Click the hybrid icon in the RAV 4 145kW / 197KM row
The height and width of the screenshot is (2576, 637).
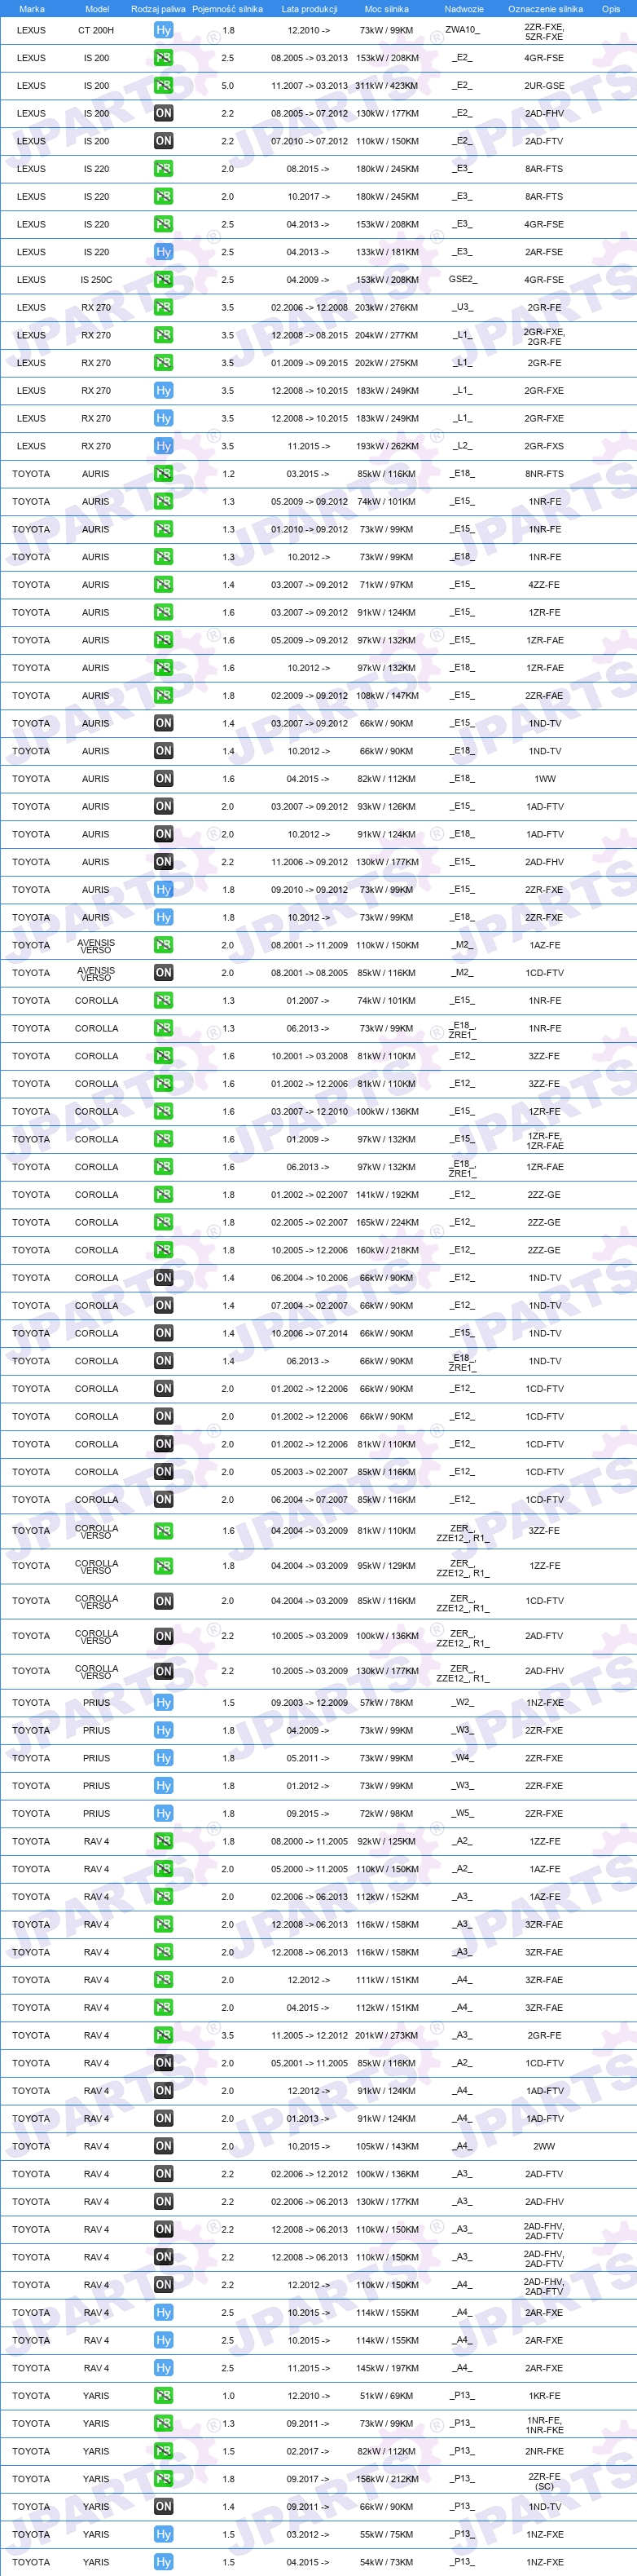(164, 2368)
